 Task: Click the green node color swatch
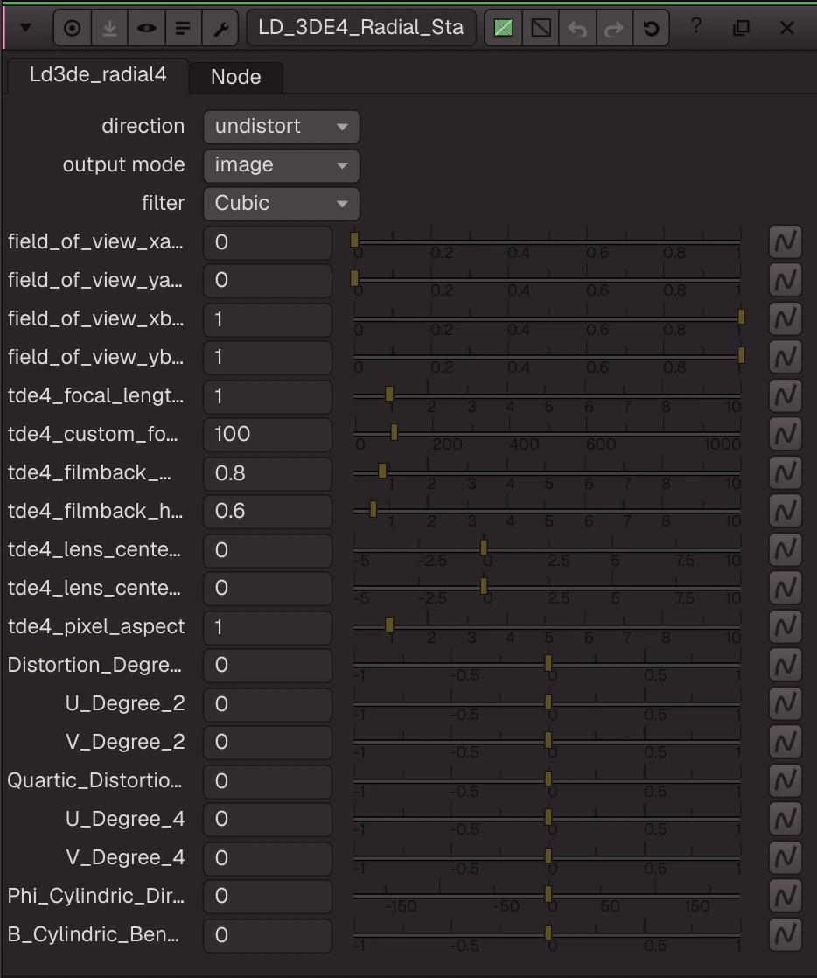pyautogui.click(x=503, y=28)
